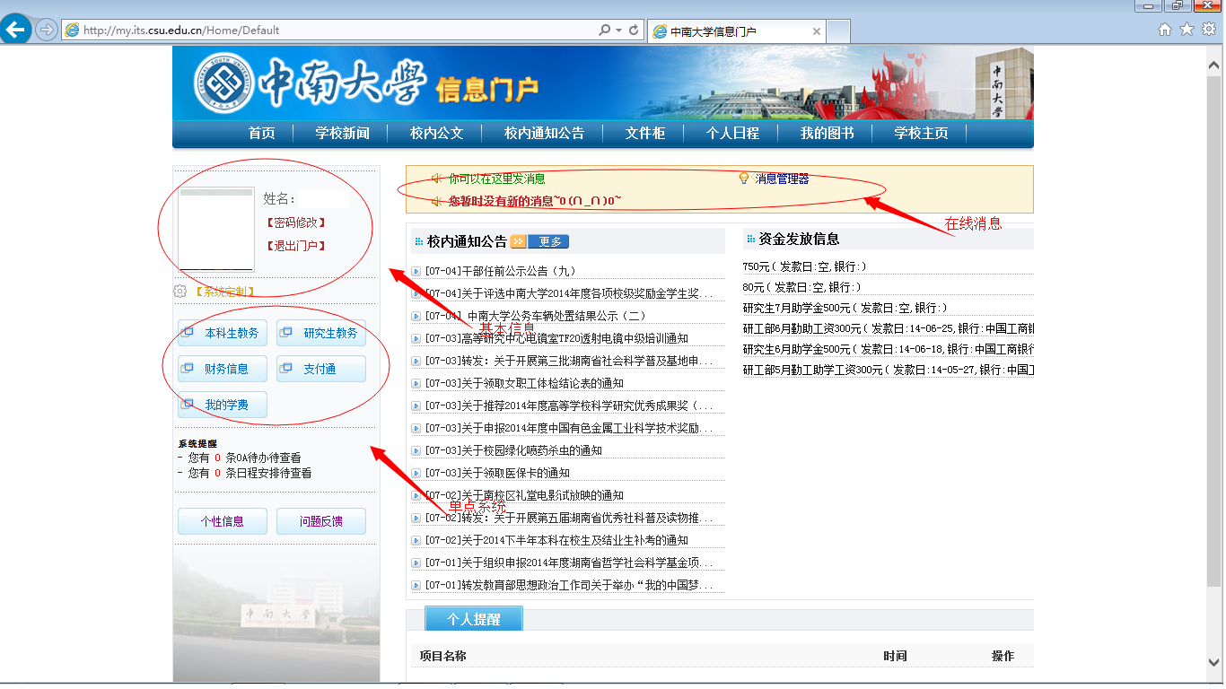Open 校内通知公告 in the navigation bar
Screen dimensions: 1226x689
[x=544, y=133]
